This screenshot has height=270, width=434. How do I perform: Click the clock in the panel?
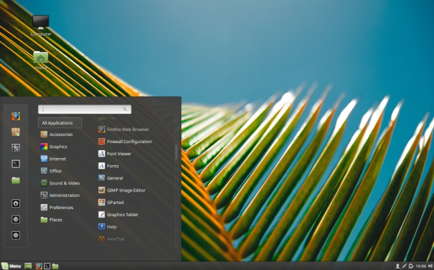click(x=420, y=266)
